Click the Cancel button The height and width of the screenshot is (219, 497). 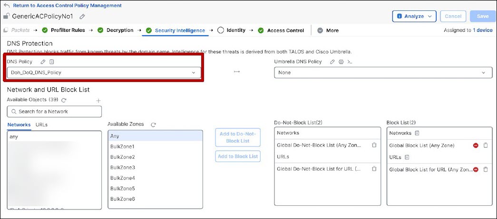pyautogui.click(x=453, y=16)
